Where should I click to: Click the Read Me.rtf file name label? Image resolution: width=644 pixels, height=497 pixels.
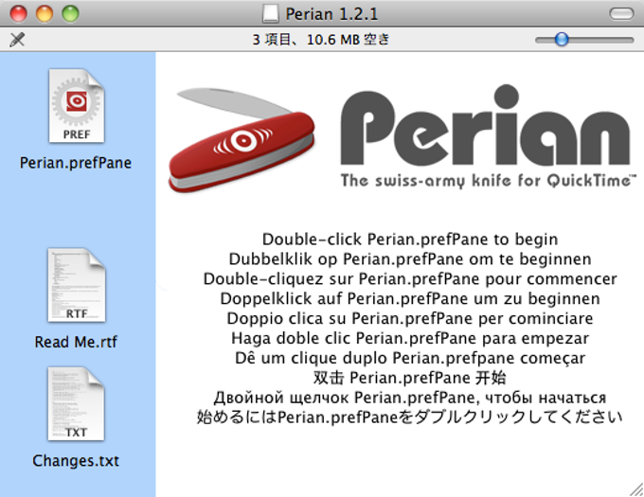[76, 342]
